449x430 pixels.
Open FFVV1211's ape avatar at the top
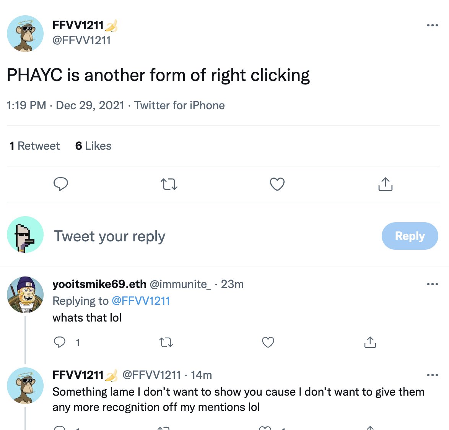pyautogui.click(x=25, y=34)
